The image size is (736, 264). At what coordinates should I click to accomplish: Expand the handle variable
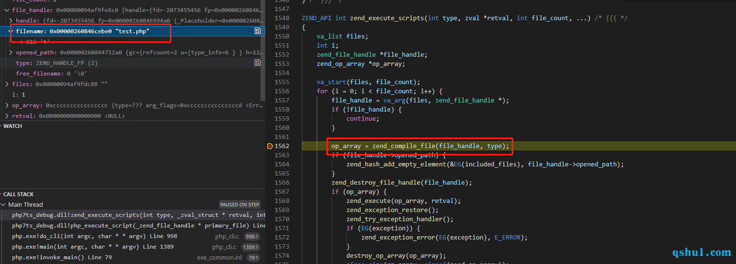11,21
